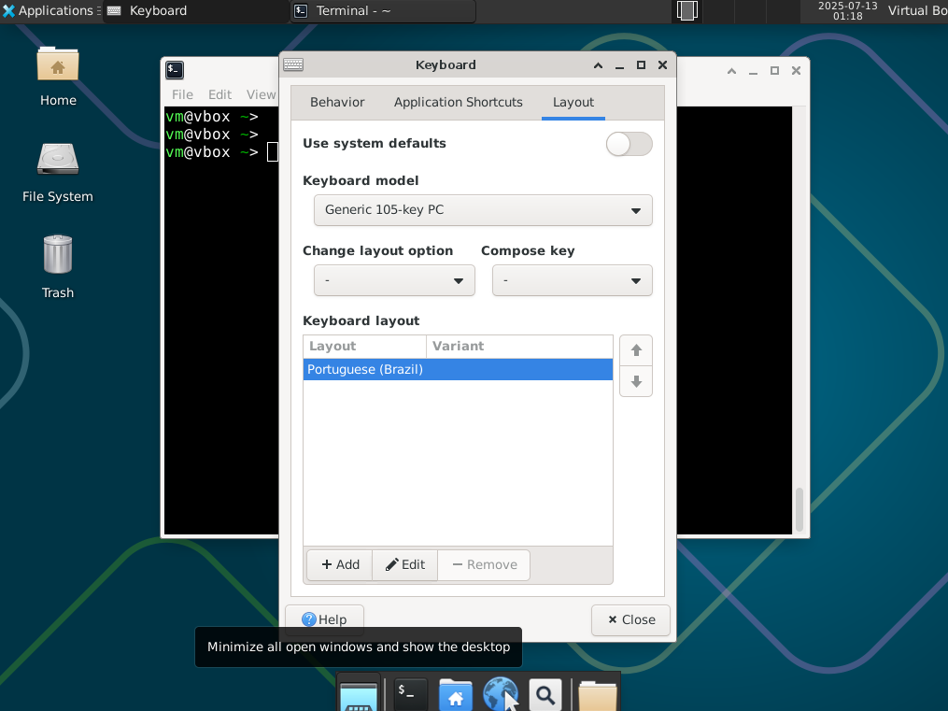
Task: Open the Application Shortcuts tab
Action: [x=459, y=102]
